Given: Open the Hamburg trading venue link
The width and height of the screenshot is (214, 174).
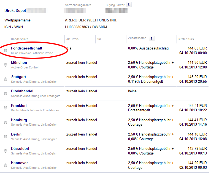Looking at the screenshot, I should point(19,120).
